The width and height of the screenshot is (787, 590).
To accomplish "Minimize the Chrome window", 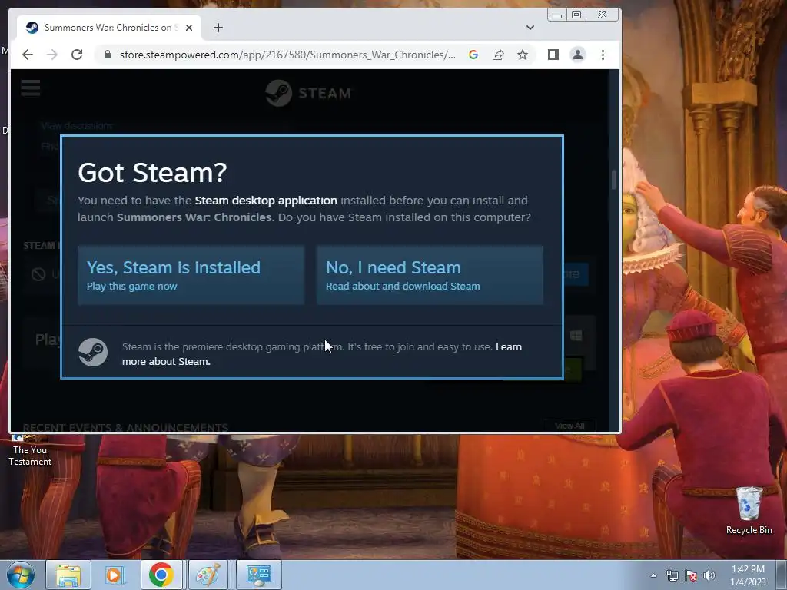I will point(556,15).
